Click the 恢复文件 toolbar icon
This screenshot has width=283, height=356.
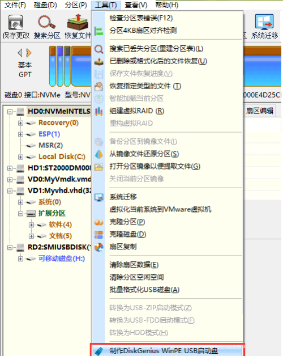[x=78, y=22]
